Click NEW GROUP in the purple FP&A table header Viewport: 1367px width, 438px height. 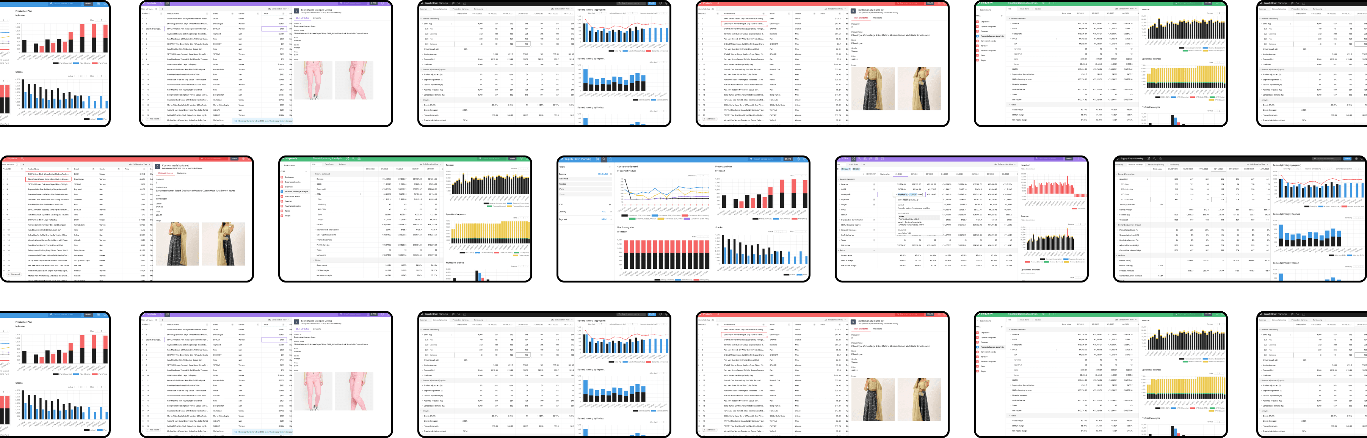pos(871,174)
